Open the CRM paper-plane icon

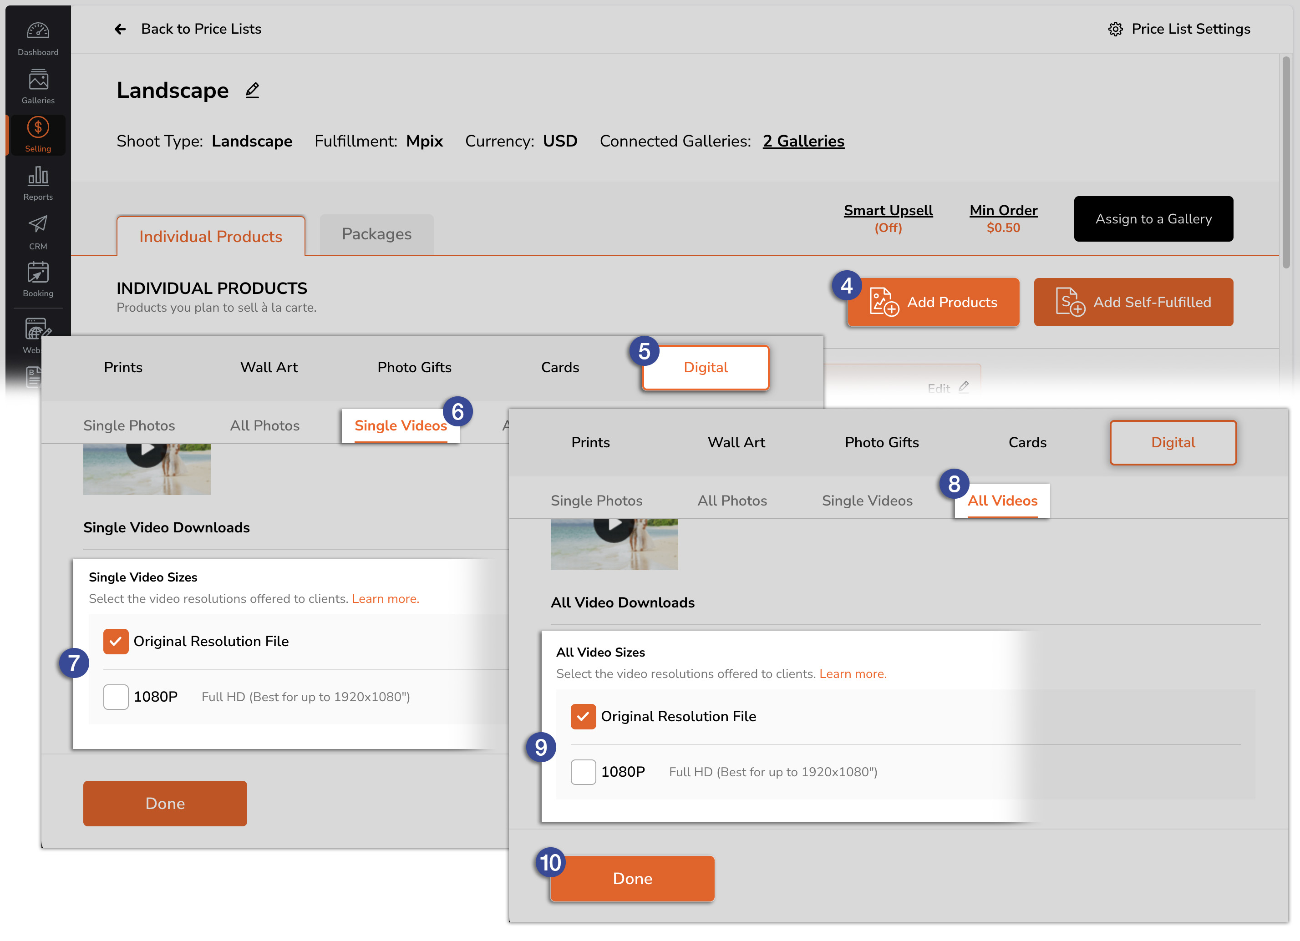coord(38,224)
